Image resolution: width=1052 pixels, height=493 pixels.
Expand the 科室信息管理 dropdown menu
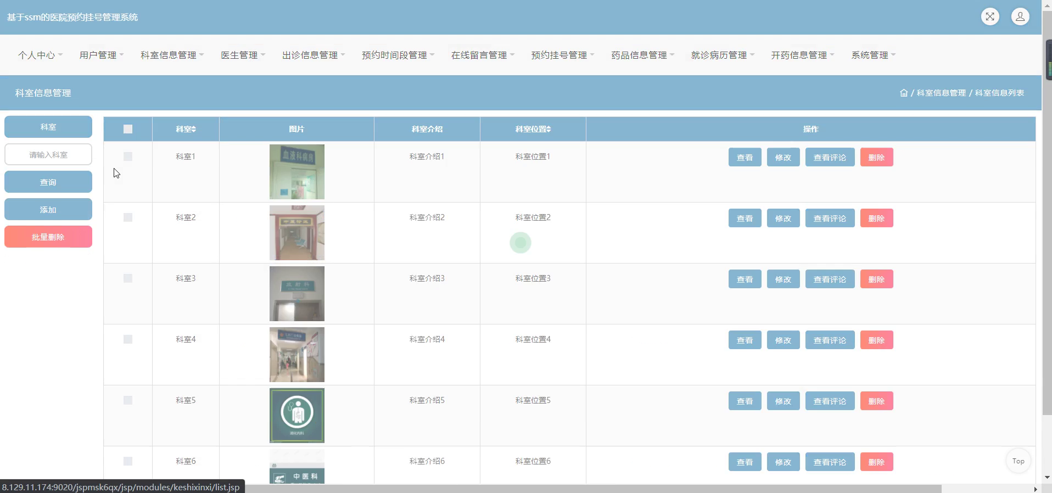[172, 55]
